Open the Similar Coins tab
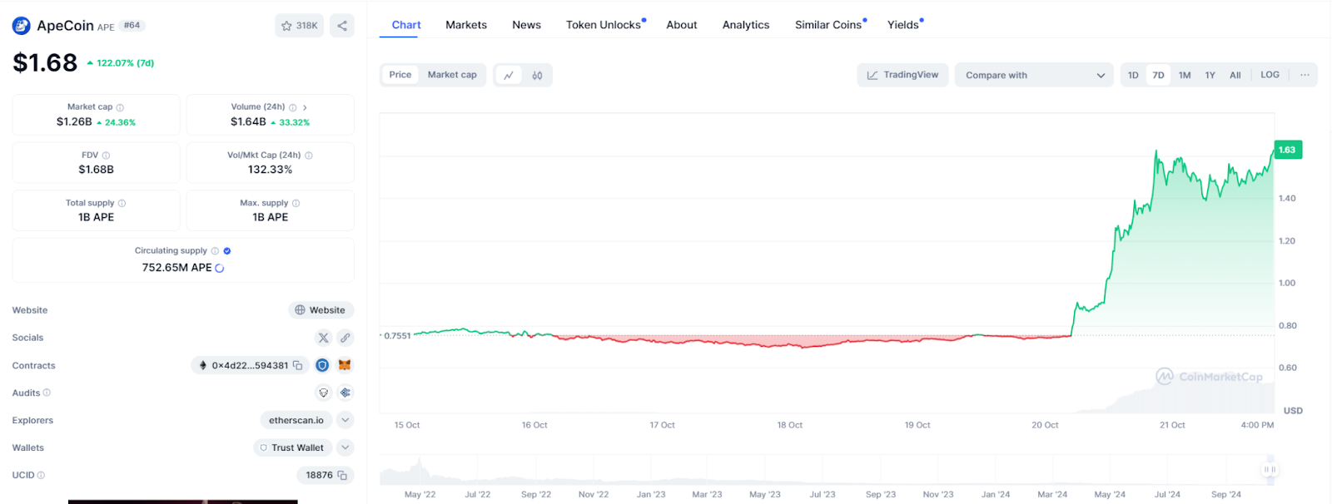This screenshot has width=1332, height=504. coord(830,25)
